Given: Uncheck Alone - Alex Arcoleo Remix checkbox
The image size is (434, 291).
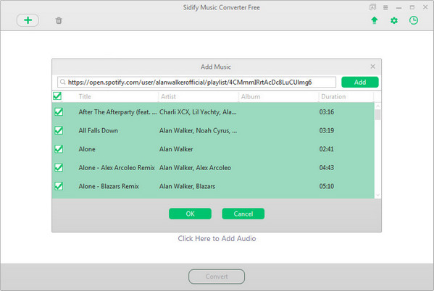Looking at the screenshot, I should point(59,167).
